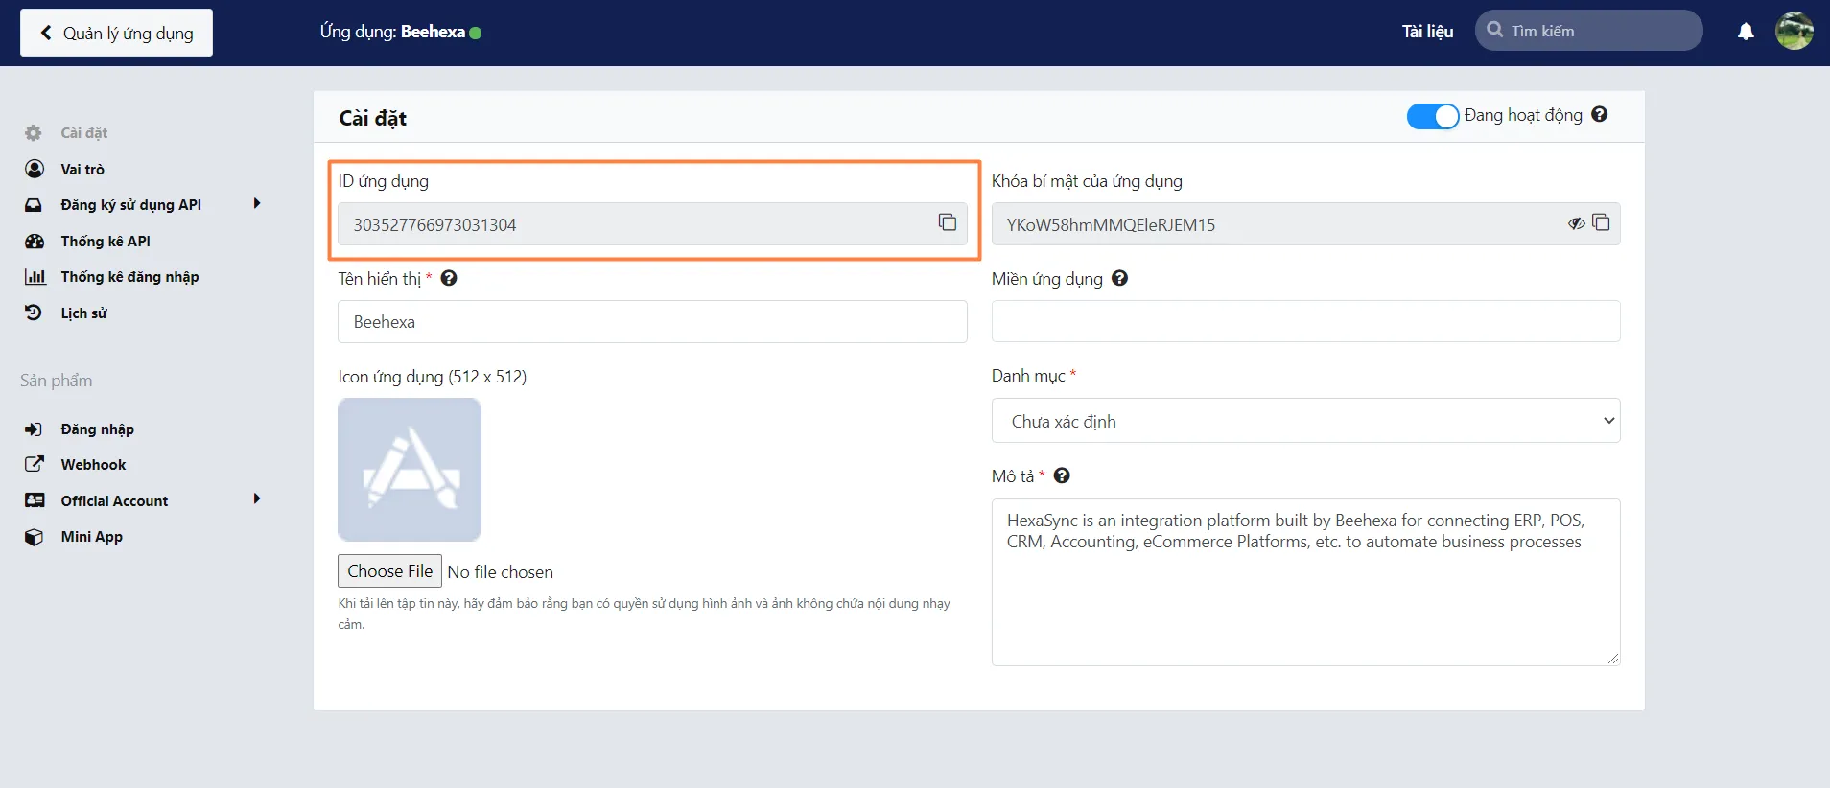Go back to Quản lý ứng dụng

(x=116, y=33)
